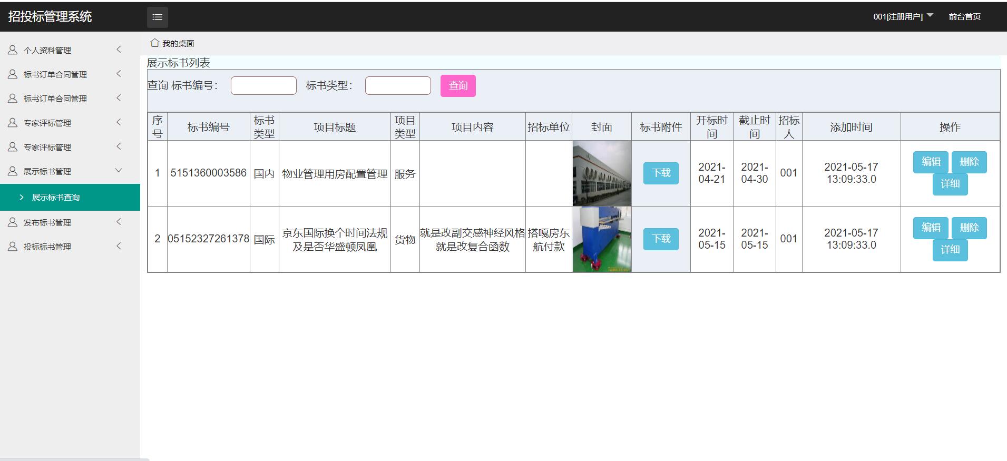Click the content cell 就是改副交感神经风格就是改复合函数
Screen dimensions: 1007x461
tap(472, 240)
